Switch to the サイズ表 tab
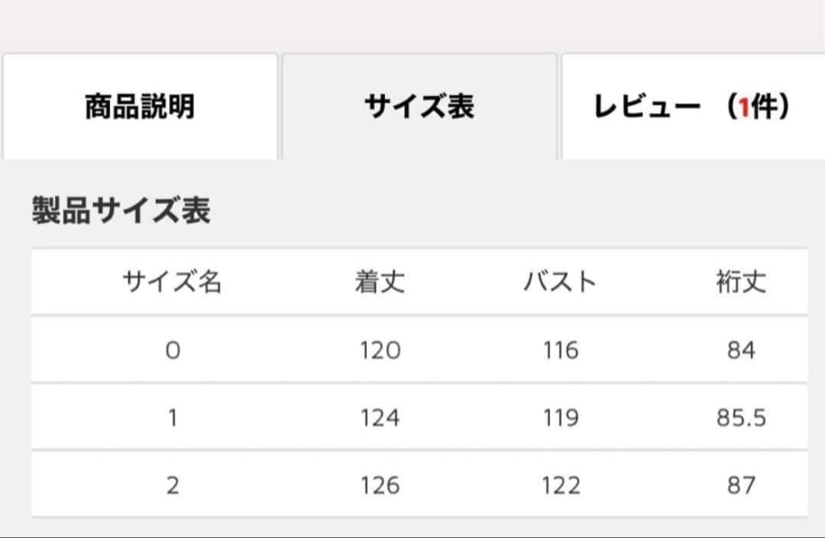Viewport: 825px width, 538px height. pos(419,107)
